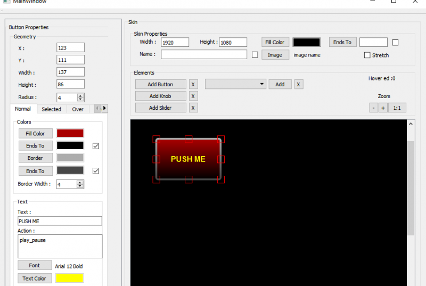Click the Border color button

point(35,158)
